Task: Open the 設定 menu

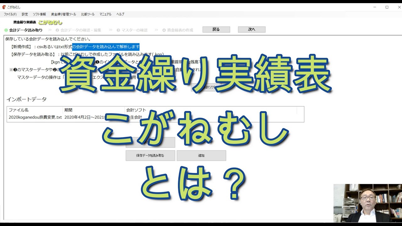Action: [x=25, y=14]
